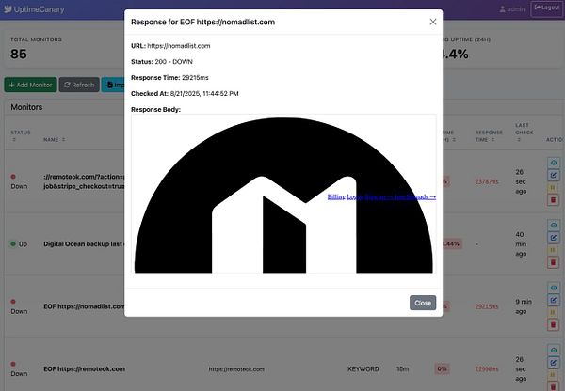The height and width of the screenshot is (391, 565).
Task: Delete the remoteok.com action monitor row
Action: (554, 200)
